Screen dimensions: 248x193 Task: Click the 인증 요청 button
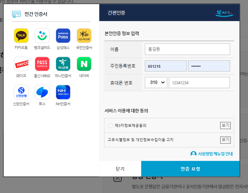190,169
